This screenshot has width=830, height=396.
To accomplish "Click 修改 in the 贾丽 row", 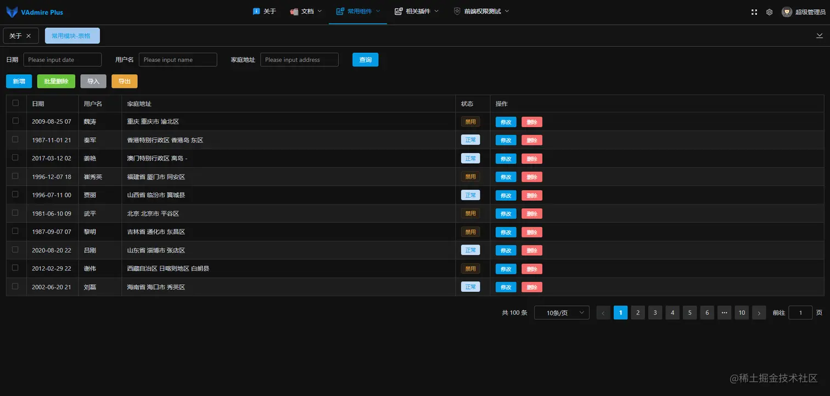I will pyautogui.click(x=506, y=195).
